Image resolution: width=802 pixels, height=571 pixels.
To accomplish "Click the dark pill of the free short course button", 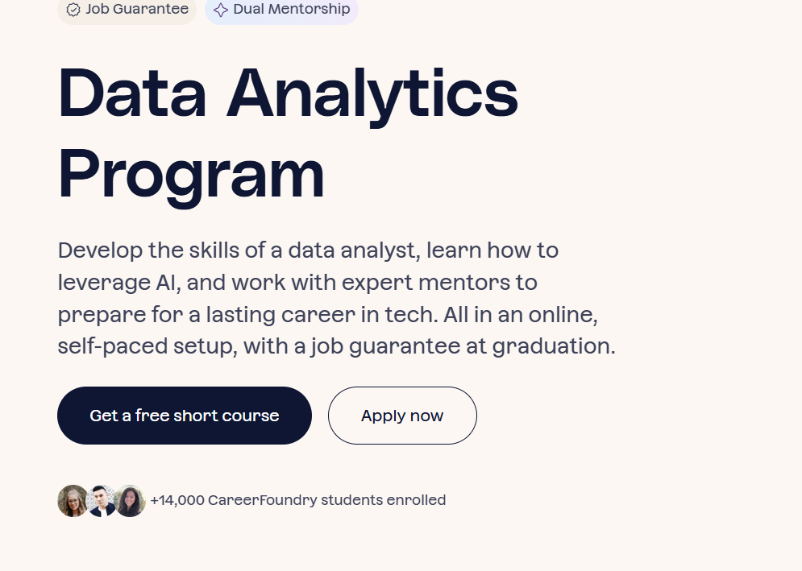I will [x=184, y=416].
